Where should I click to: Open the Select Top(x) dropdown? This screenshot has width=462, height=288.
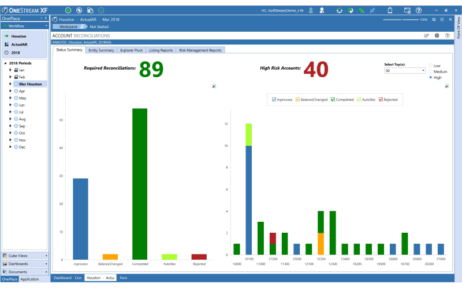coord(423,70)
